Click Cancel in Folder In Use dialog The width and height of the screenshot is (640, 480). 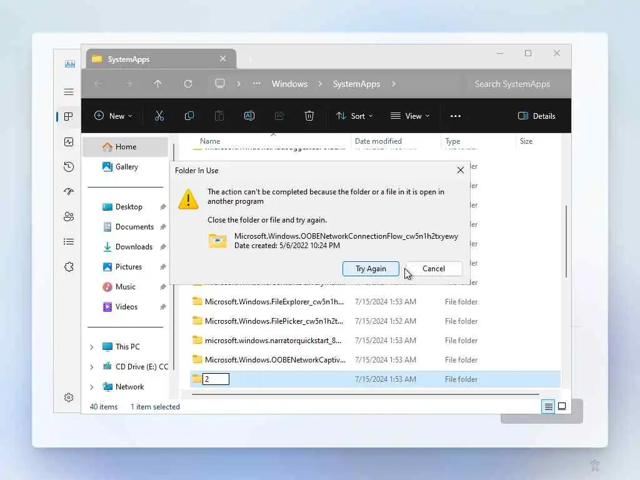pos(434,269)
